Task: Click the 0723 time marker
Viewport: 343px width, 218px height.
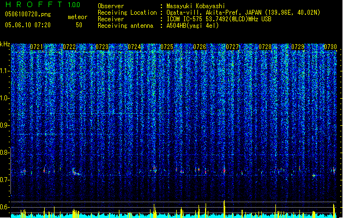Action: point(102,47)
